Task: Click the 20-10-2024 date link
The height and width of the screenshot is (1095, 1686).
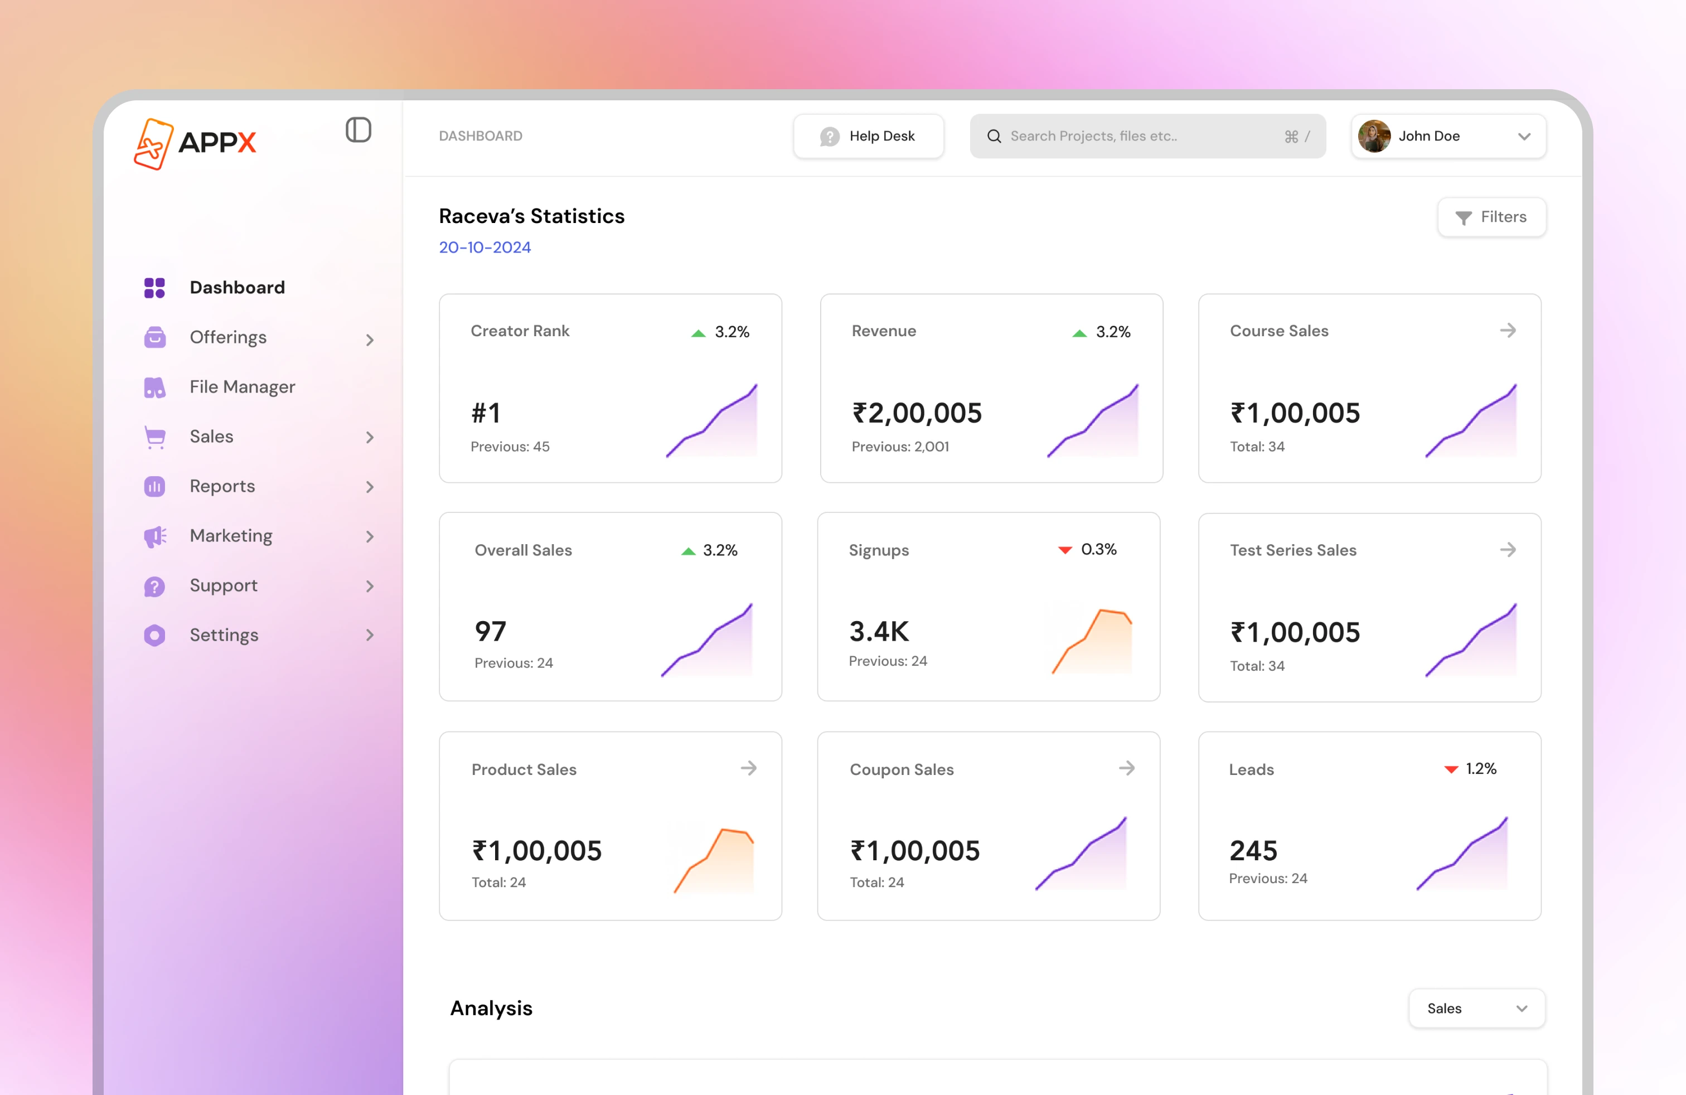Action: click(485, 247)
